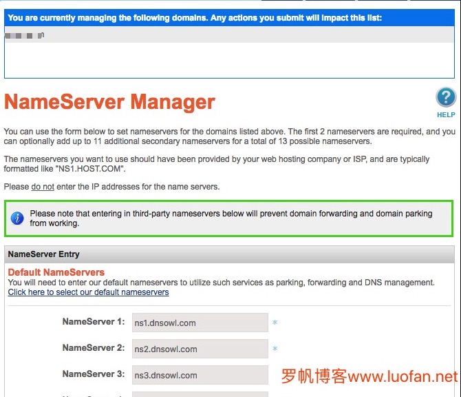Select the blurred domain in managed list
The width and height of the screenshot is (461, 397).
24,34
